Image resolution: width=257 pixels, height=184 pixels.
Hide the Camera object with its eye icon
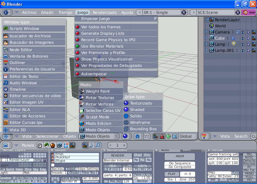click(243, 32)
